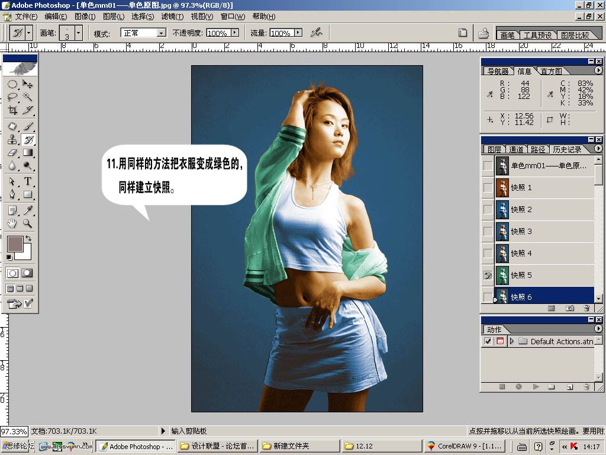Toggle dialog control for Default Actions
This screenshot has height=455, width=606.
500,341
